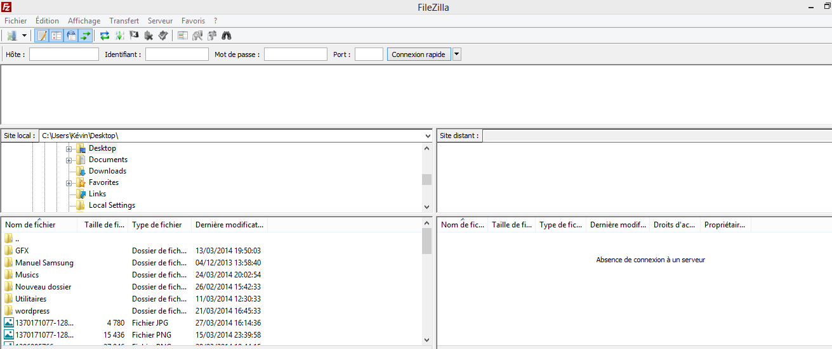832x349 pixels.
Task: Toggle processing of the transfer queue
Action: point(119,35)
